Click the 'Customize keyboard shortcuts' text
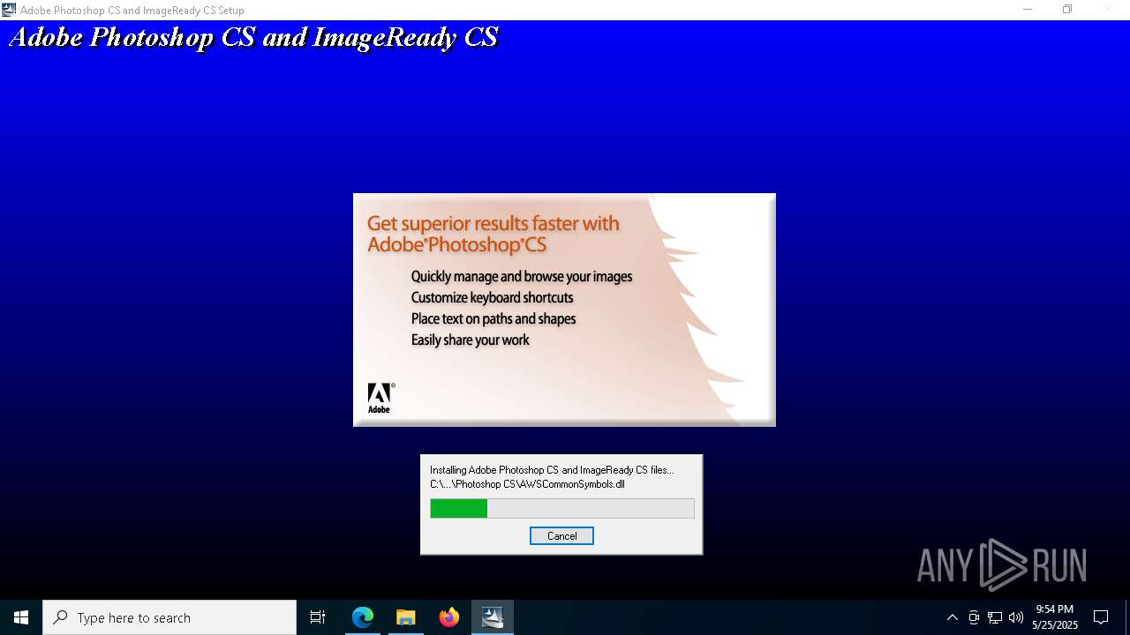Viewport: 1130px width, 635px height. (492, 298)
